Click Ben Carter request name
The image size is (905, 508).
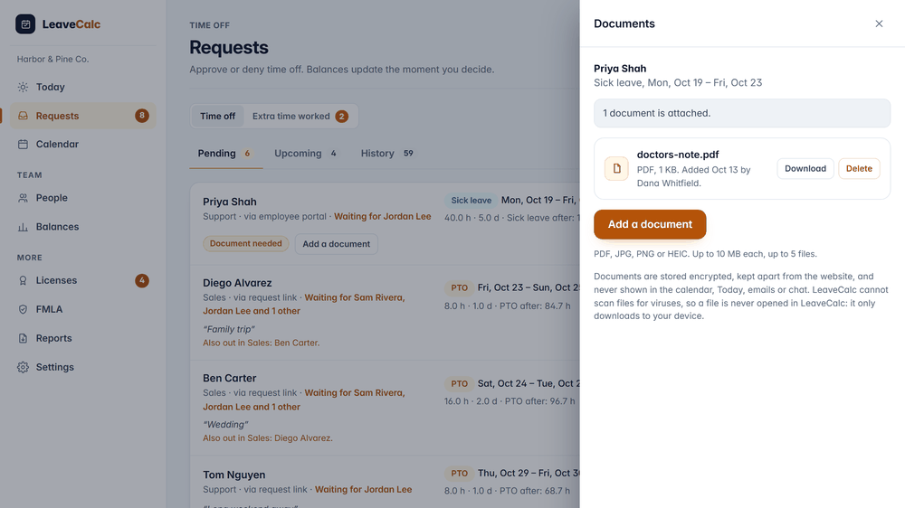tap(229, 378)
